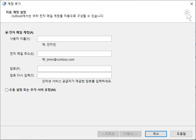Click the Outlook description sentence under the heading
The height and width of the screenshot is (140, 196).
[58, 16]
